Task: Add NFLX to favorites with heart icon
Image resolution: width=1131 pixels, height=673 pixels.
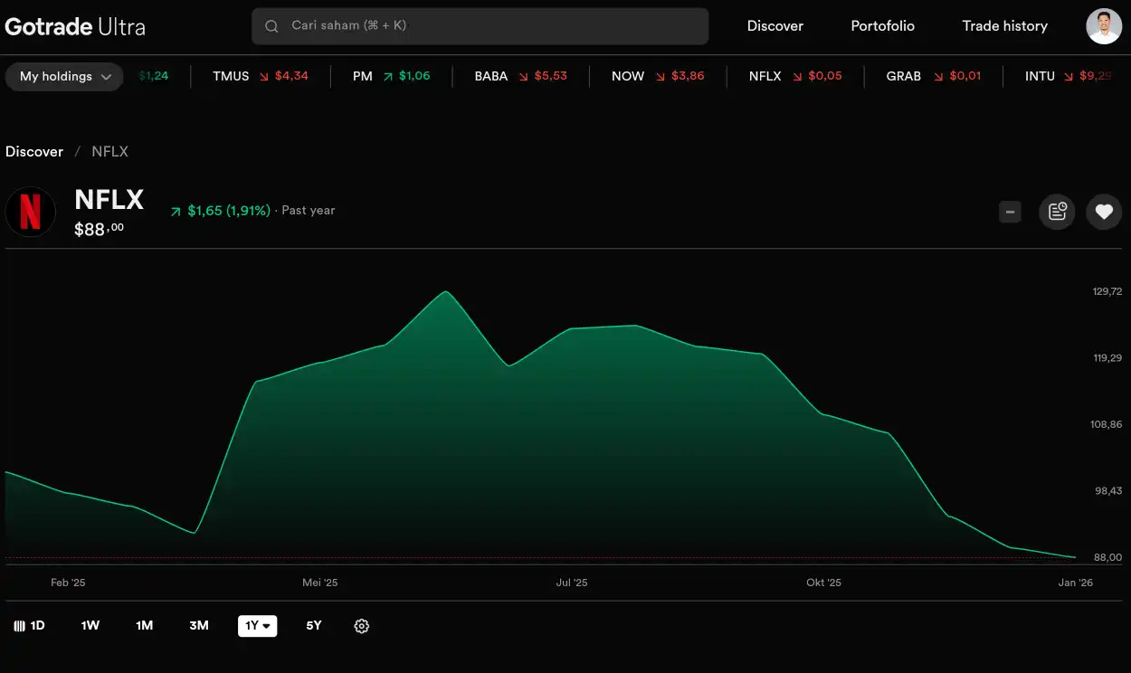Action: [1103, 212]
